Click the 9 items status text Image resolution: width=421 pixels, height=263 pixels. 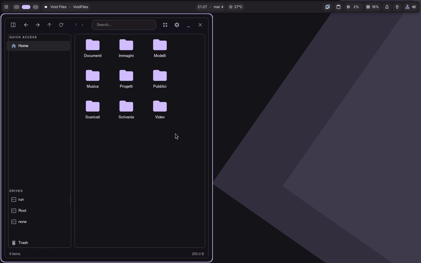[15, 254]
